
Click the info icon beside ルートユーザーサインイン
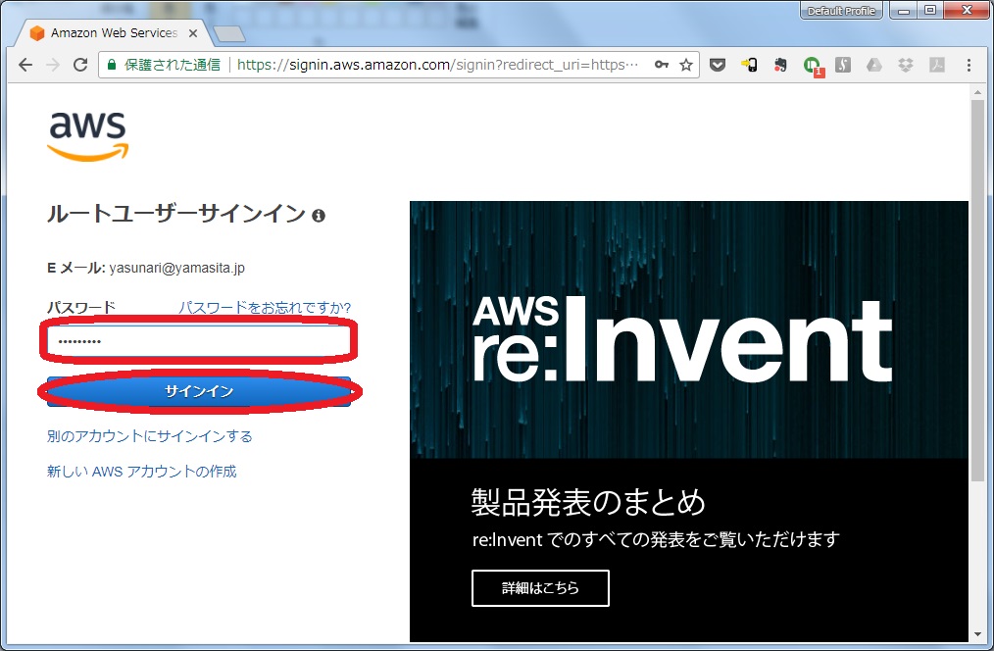[319, 216]
